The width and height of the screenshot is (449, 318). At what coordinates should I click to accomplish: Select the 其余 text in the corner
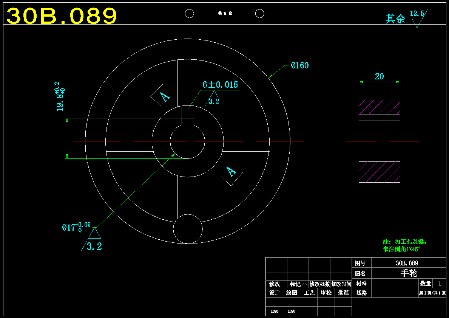[395, 19]
